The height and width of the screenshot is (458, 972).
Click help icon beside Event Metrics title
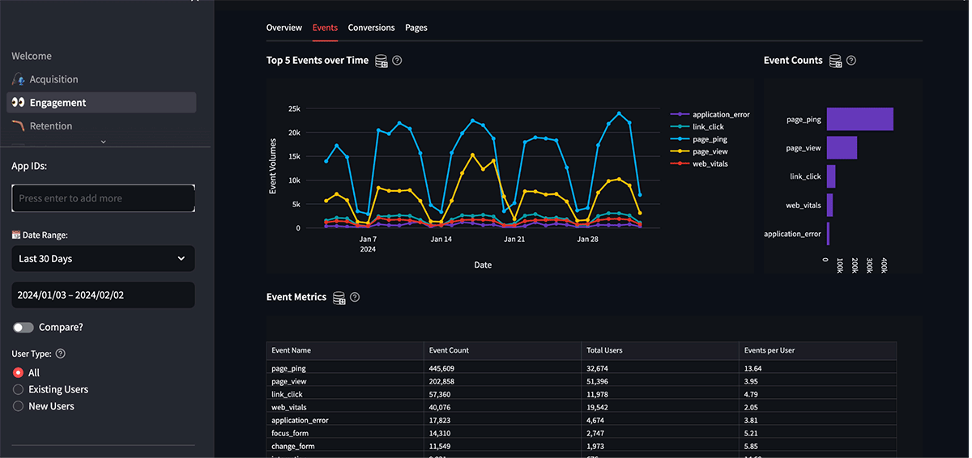355,297
